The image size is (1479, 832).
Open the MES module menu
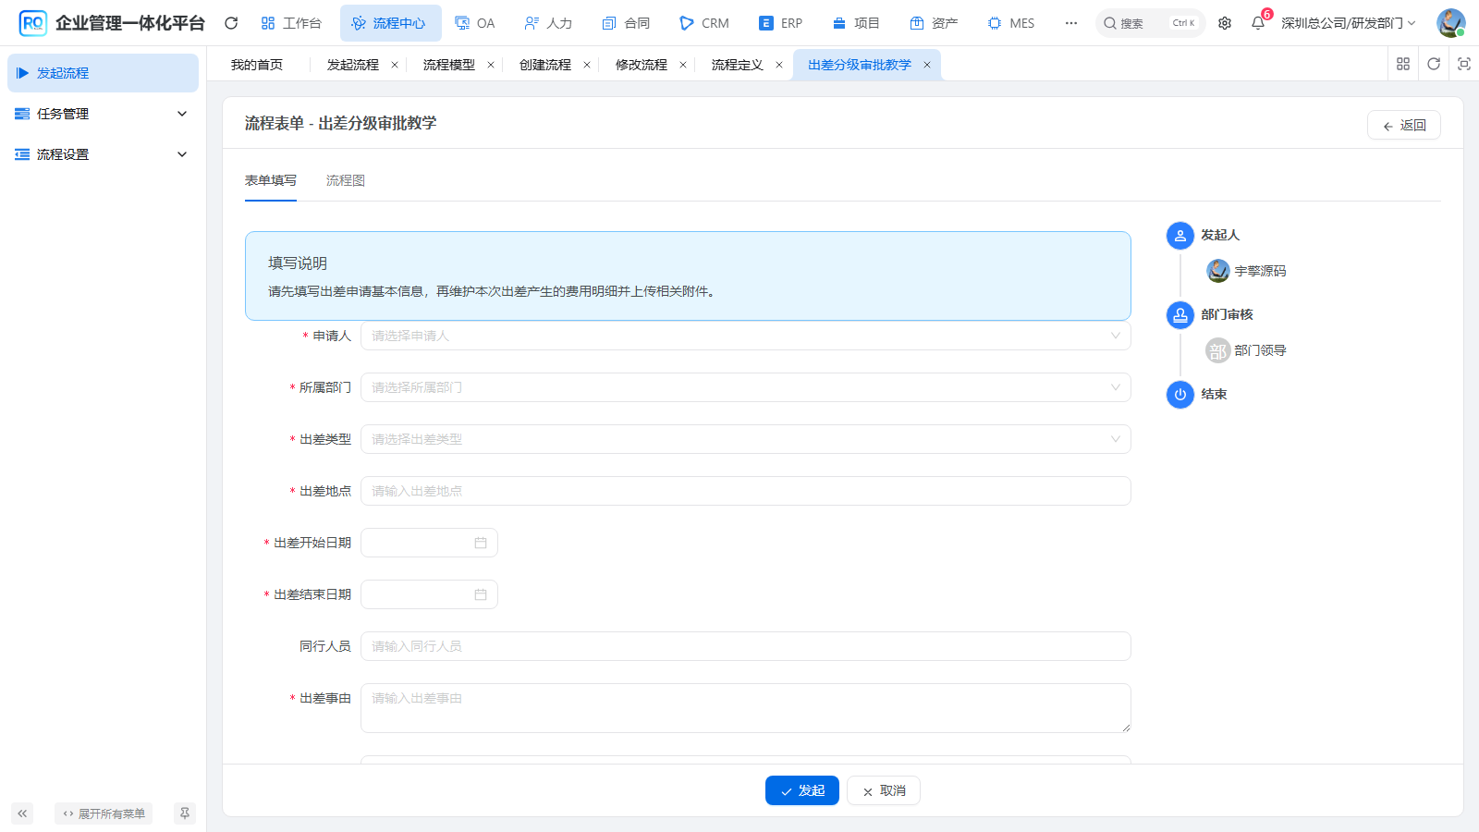tap(1011, 23)
